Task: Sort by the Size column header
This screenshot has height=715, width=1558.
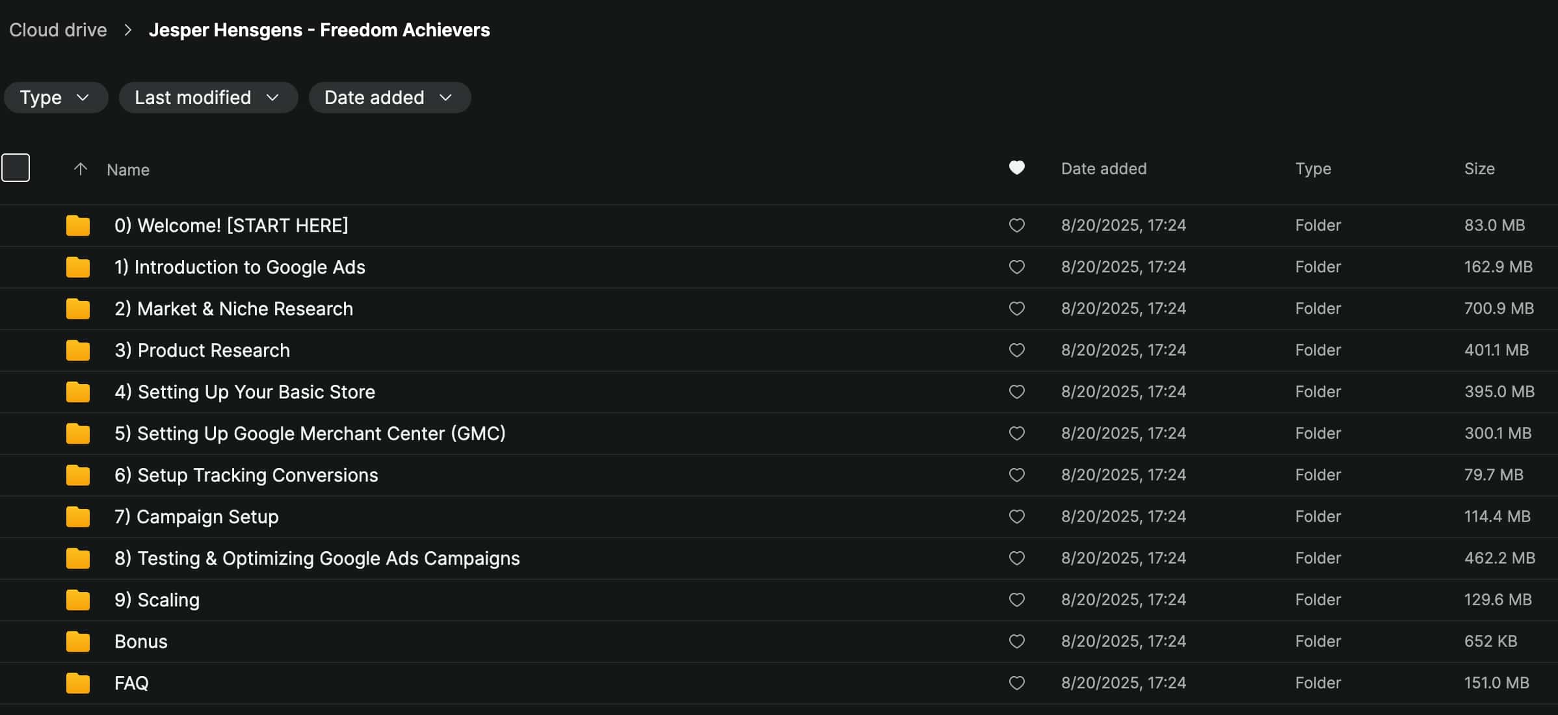Action: pos(1479,169)
